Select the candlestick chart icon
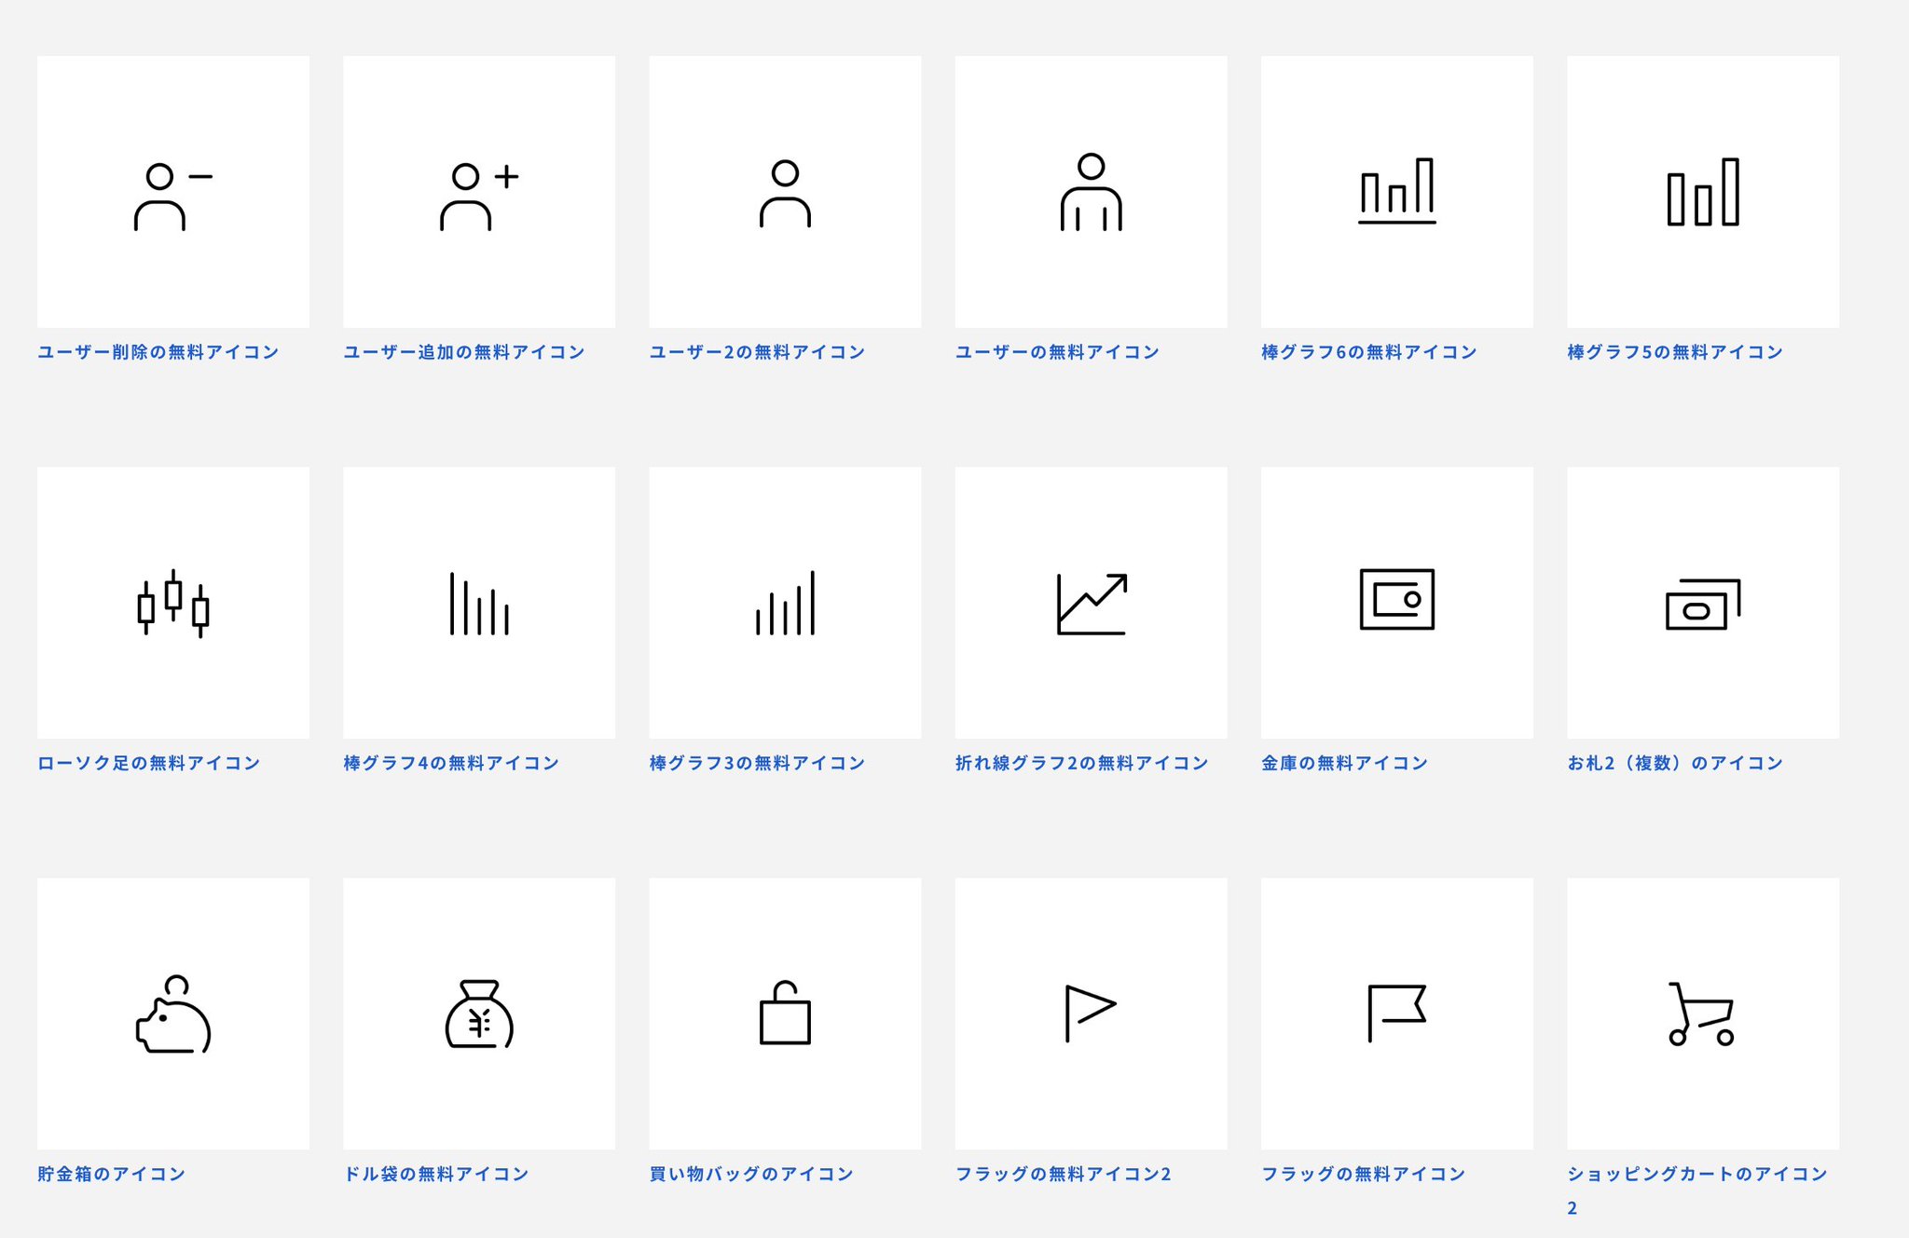Screen dimensions: 1909x1238 [x=172, y=603]
